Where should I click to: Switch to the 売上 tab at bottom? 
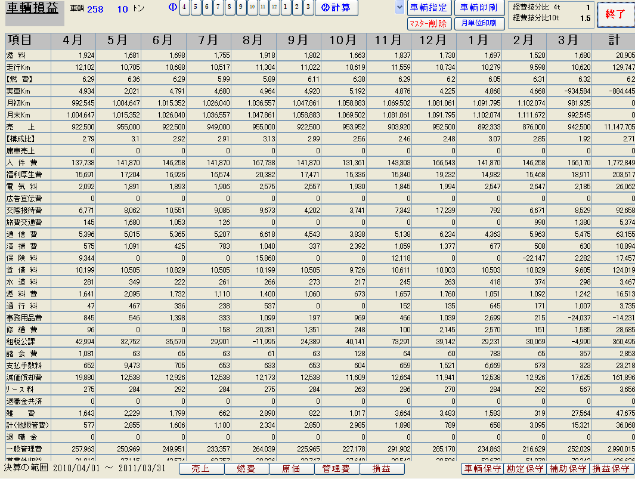coord(201,469)
